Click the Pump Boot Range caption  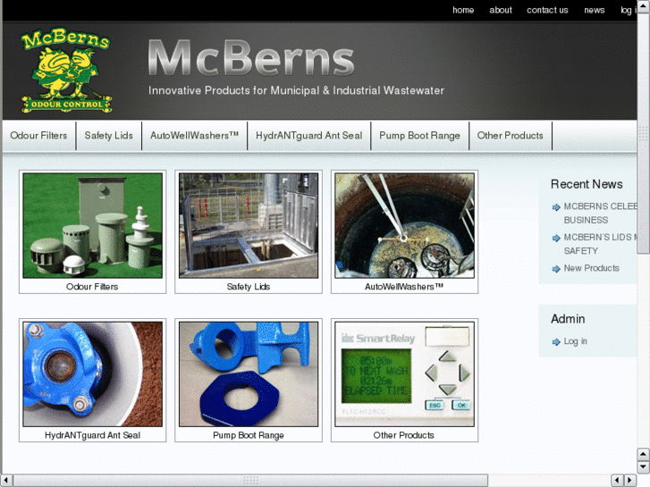(249, 435)
